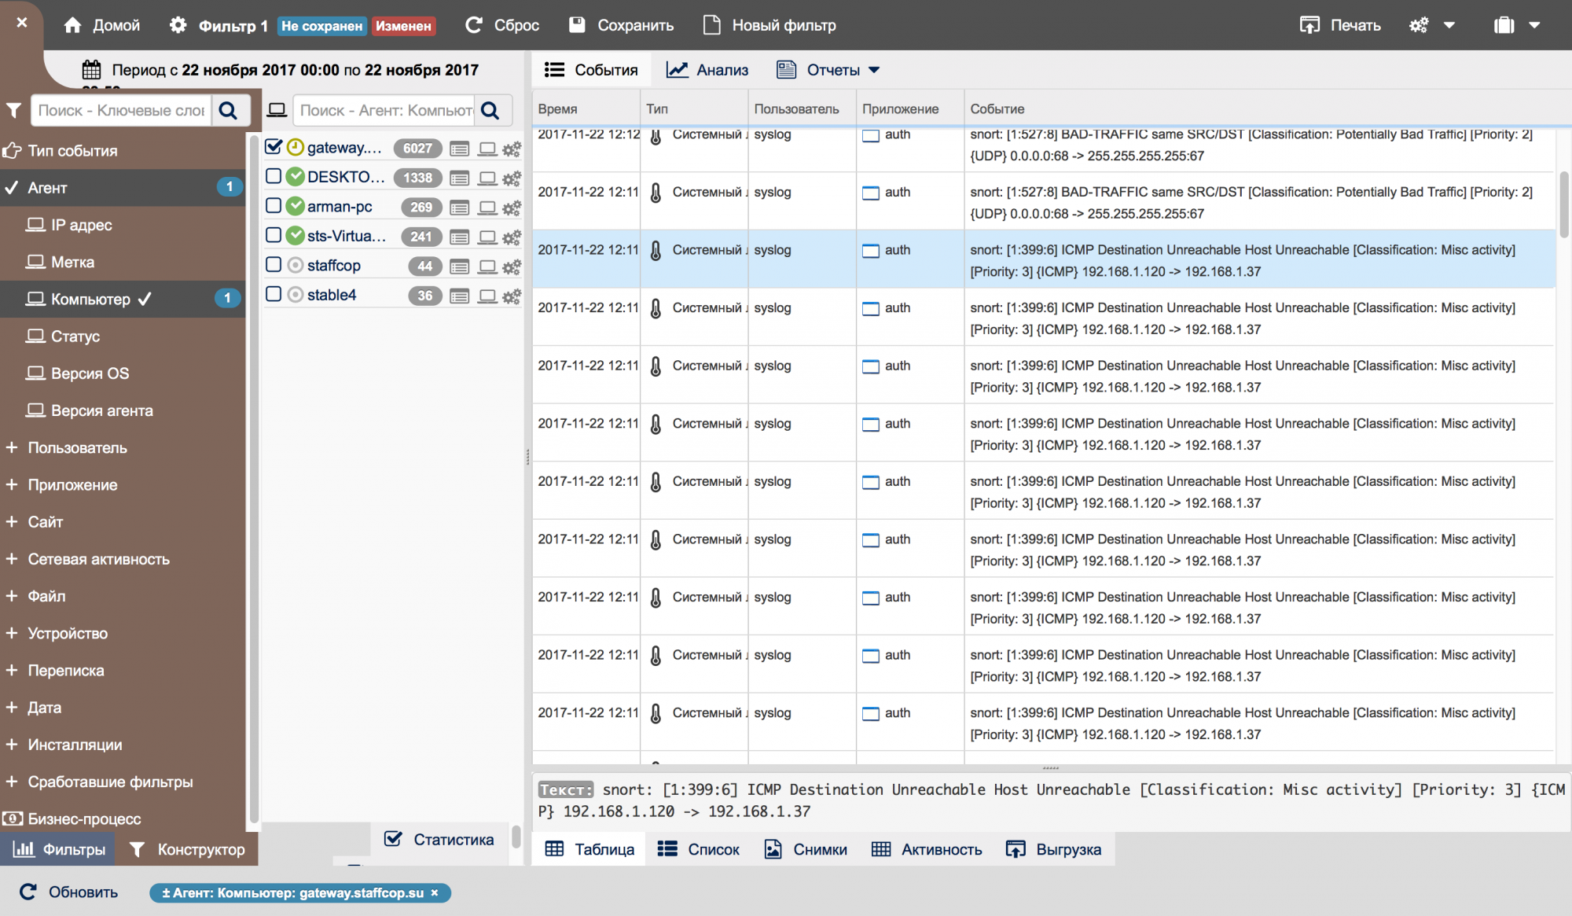
Task: Click the laptop icon beside arman-pc
Action: [487, 208]
